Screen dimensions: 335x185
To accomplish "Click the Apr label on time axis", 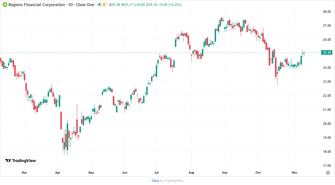I will (x=58, y=173).
